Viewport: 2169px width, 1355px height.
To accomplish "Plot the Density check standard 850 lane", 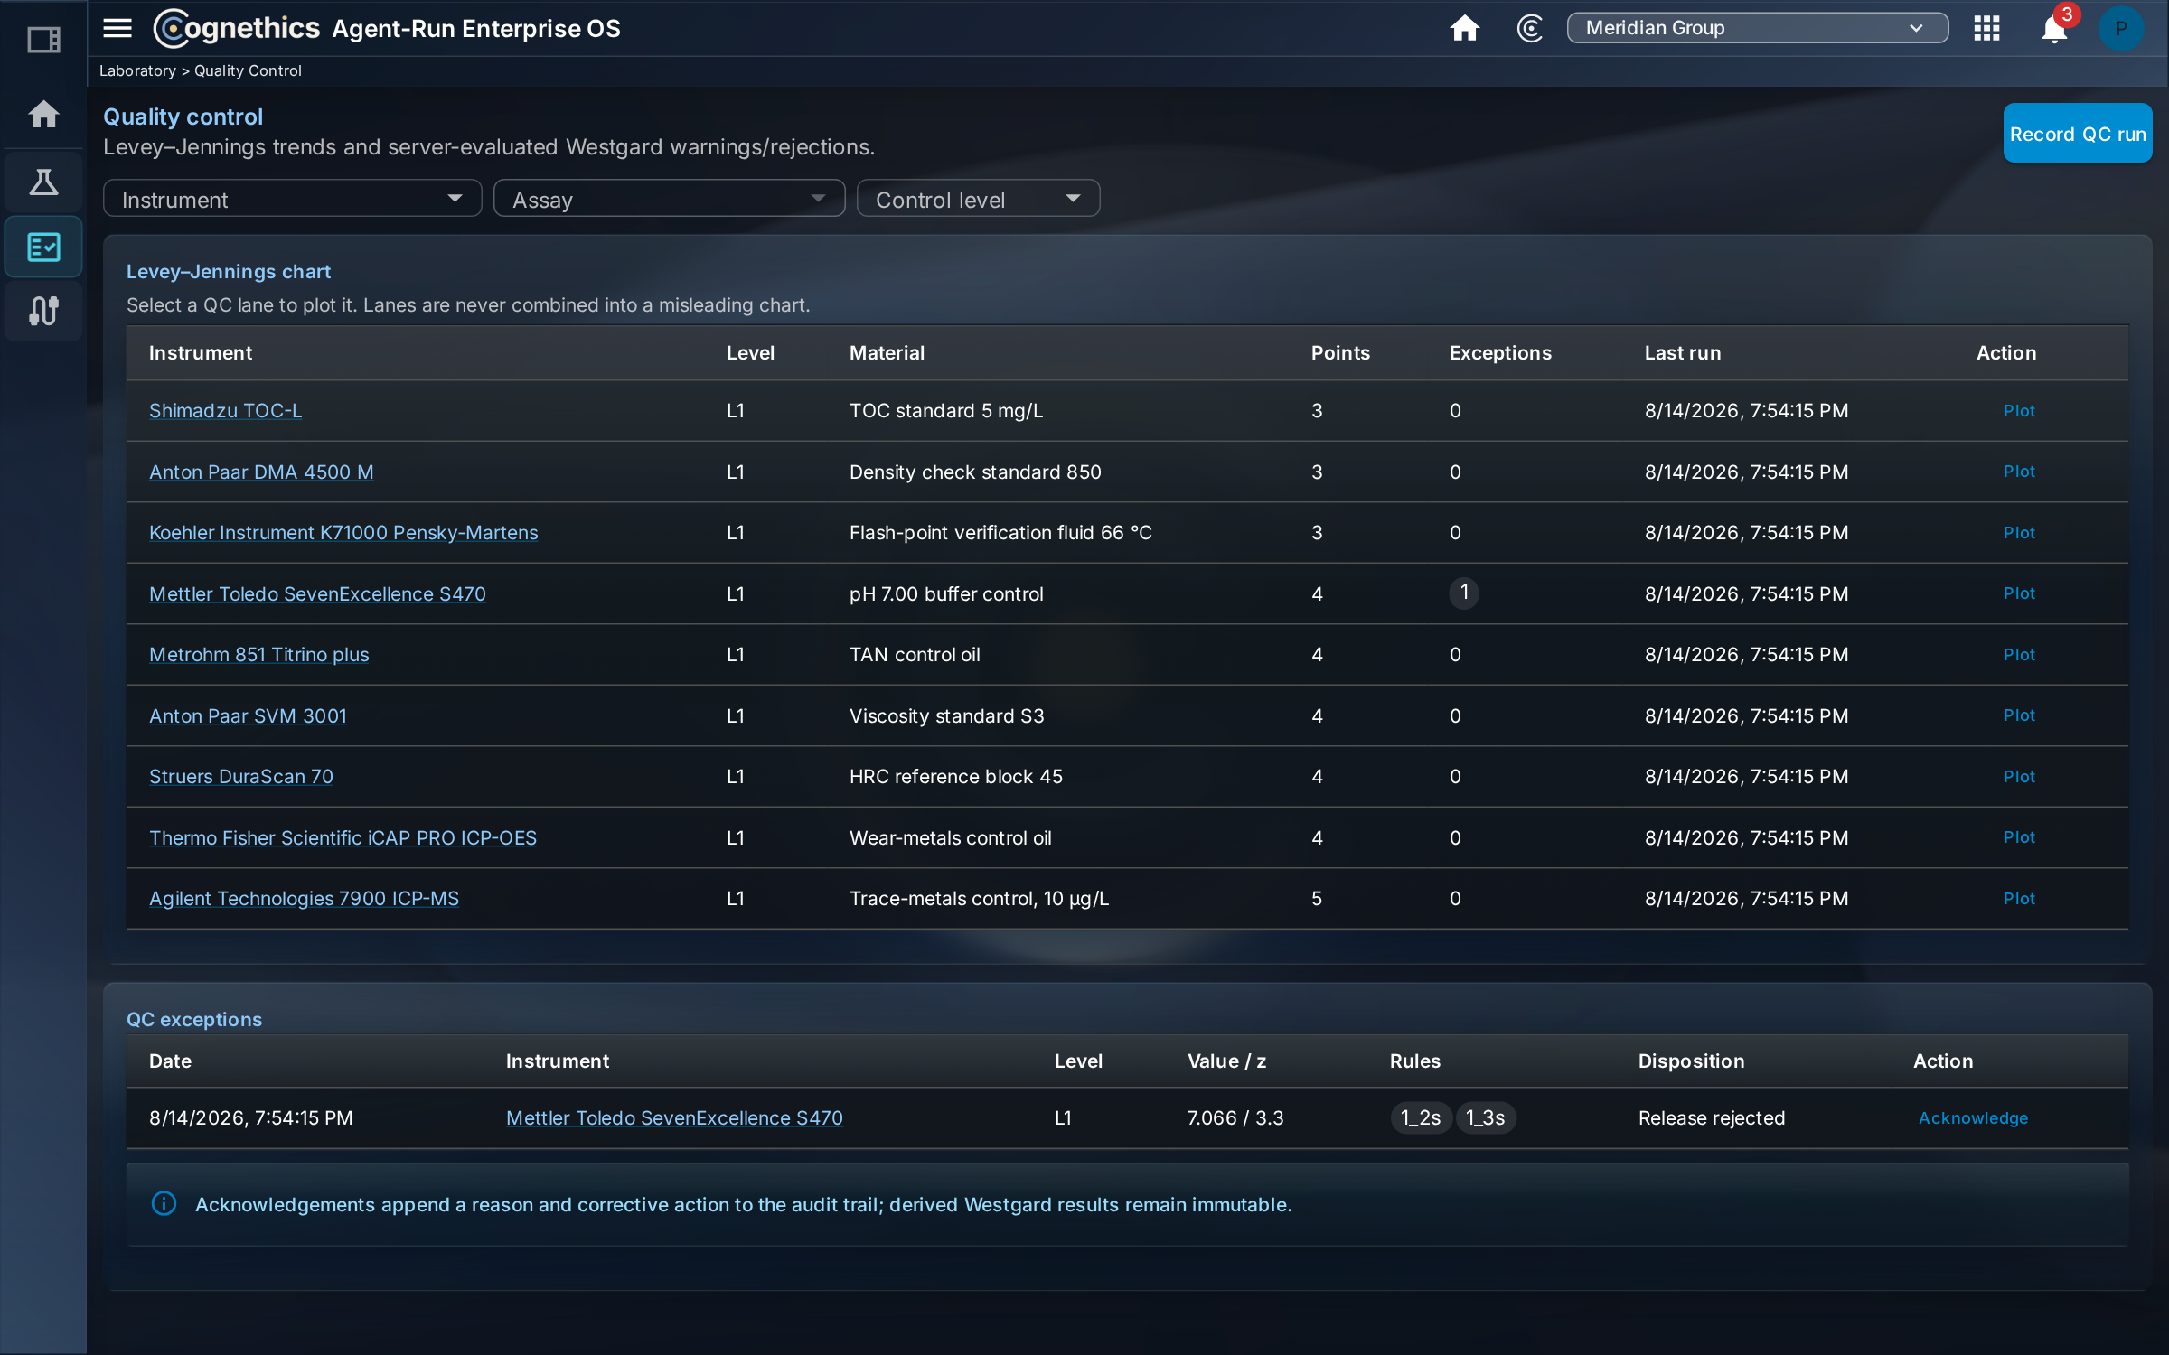I will coord(2019,472).
